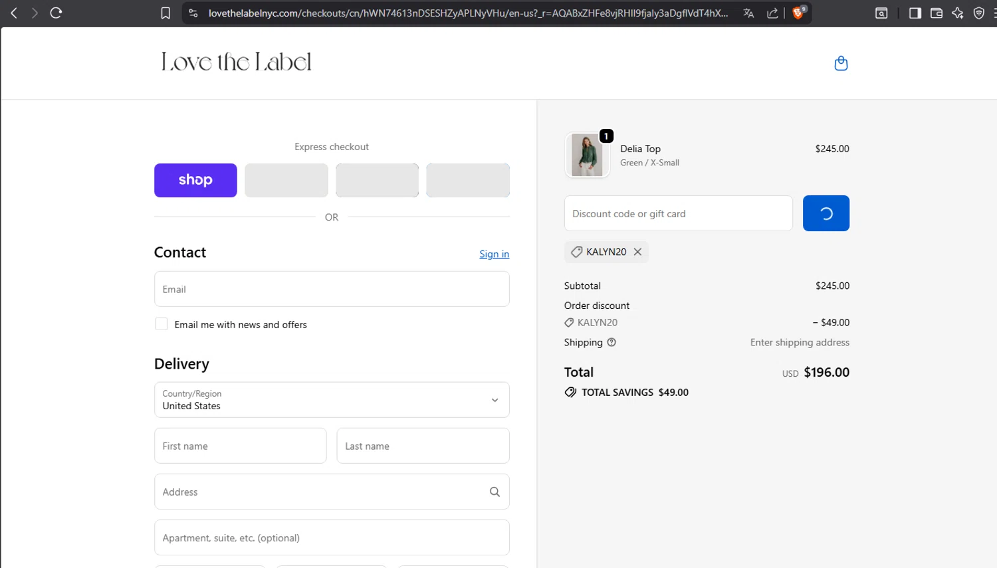This screenshot has height=568, width=997.
Task: Expand the Country/Region dropdown
Action: (x=332, y=400)
